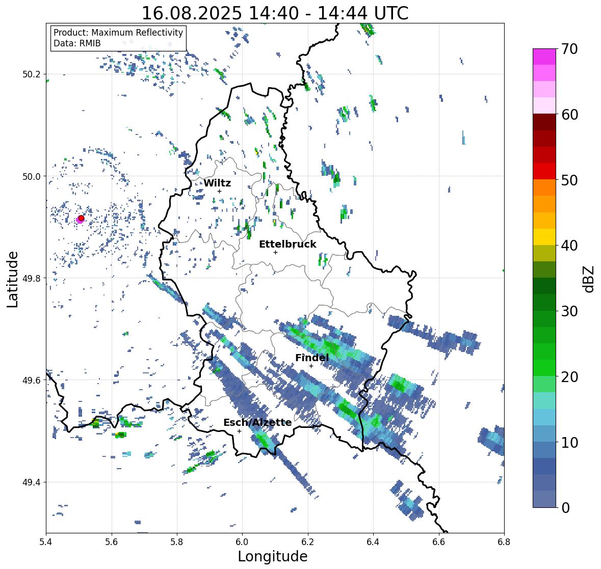601x569 pixels.
Task: Click the colorbar tick label 60
Action: point(569,115)
